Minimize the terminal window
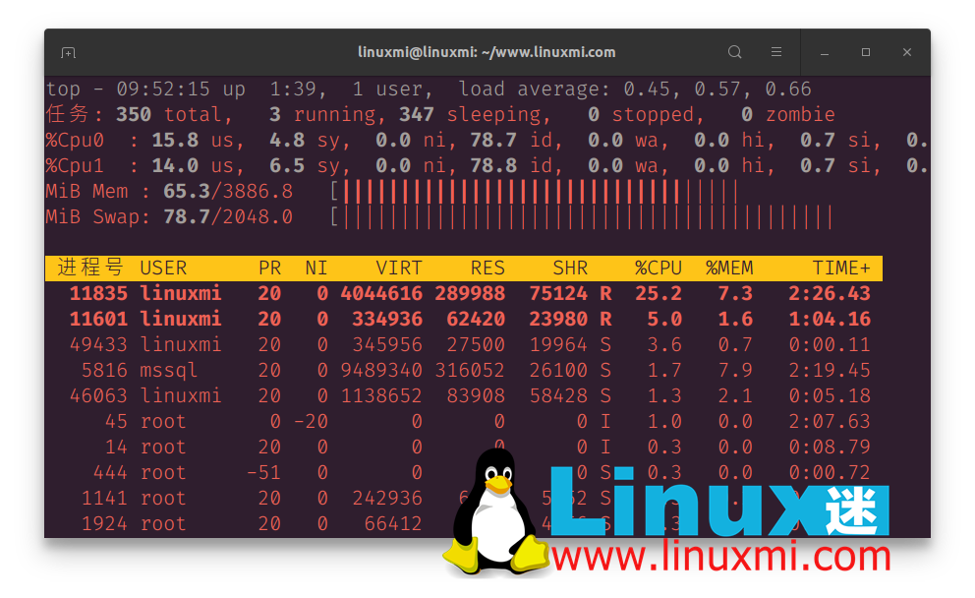The width and height of the screenshot is (975, 598). click(x=825, y=53)
